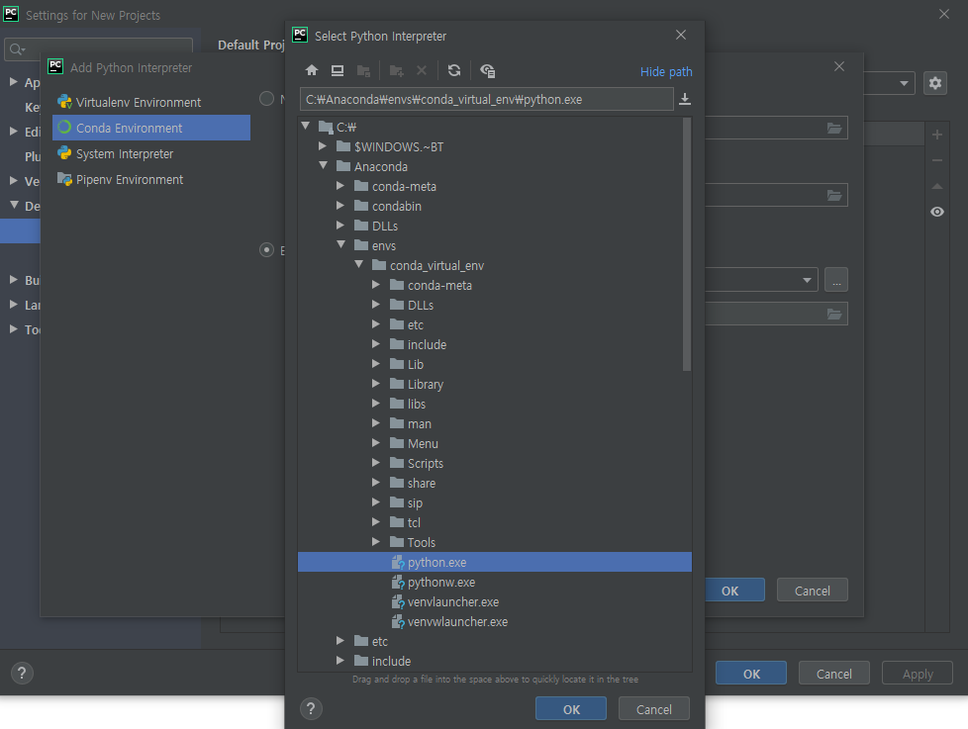Jump to desktop directory icon
968x729 pixels.
(338, 70)
